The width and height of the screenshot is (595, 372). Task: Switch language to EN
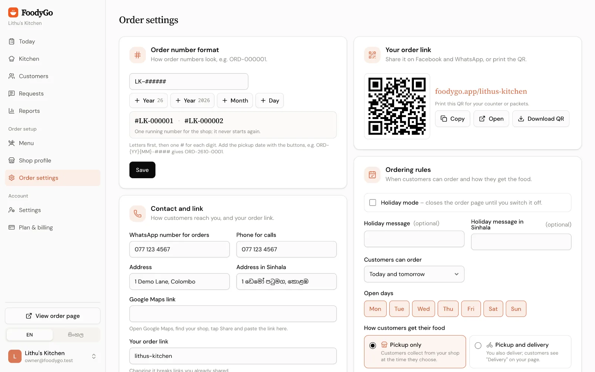[30, 335]
